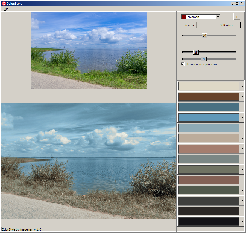Click the slider thumb showing 25
246x233 pixels.
coord(196,53)
